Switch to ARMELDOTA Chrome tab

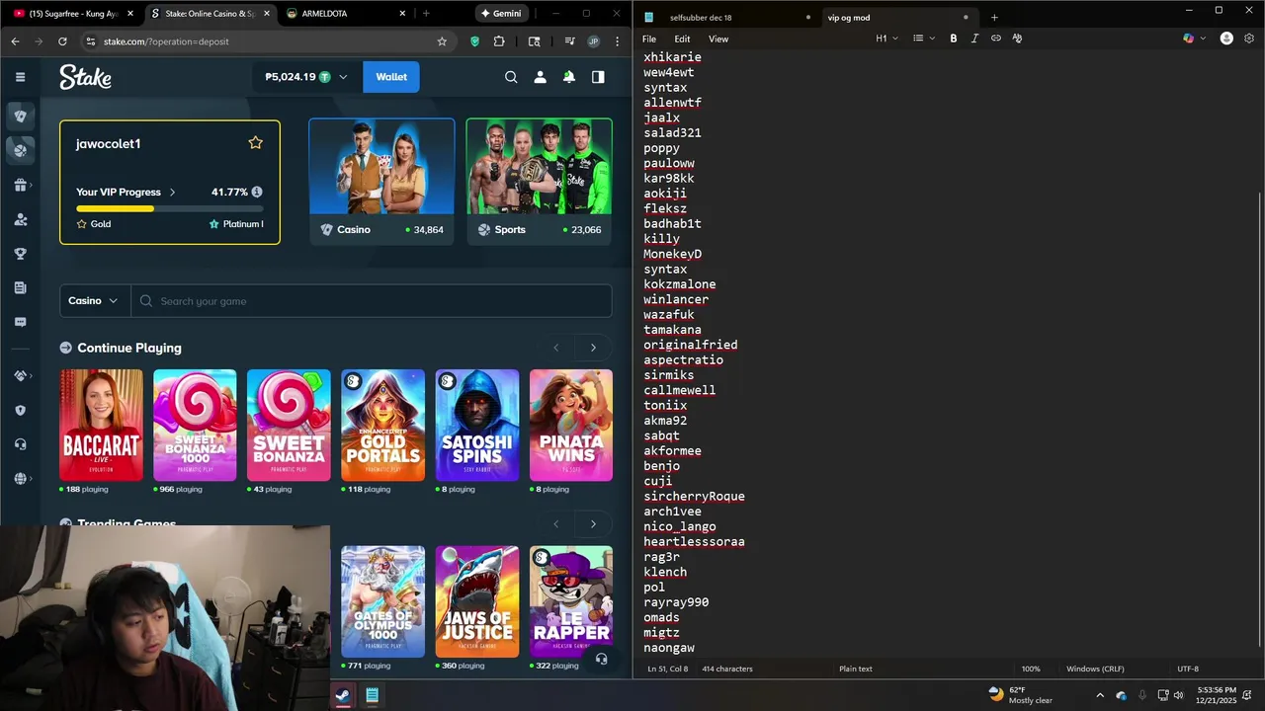coord(346,14)
